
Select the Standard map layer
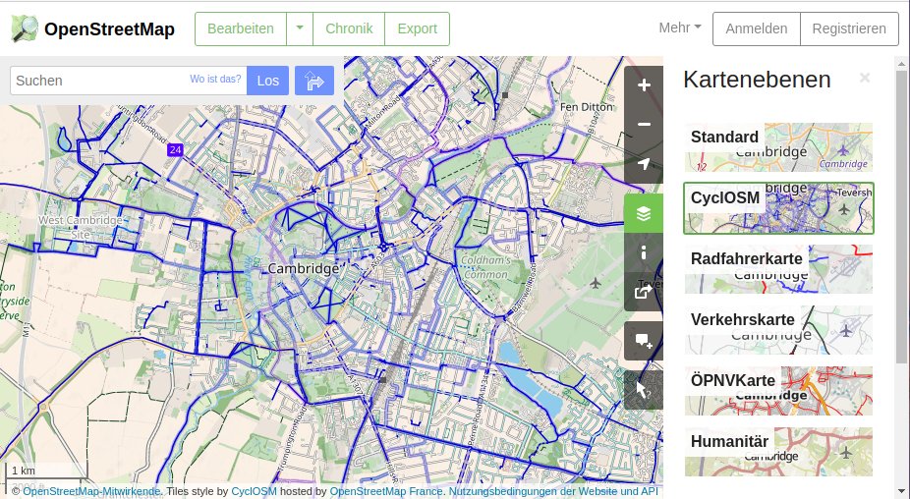click(778, 147)
